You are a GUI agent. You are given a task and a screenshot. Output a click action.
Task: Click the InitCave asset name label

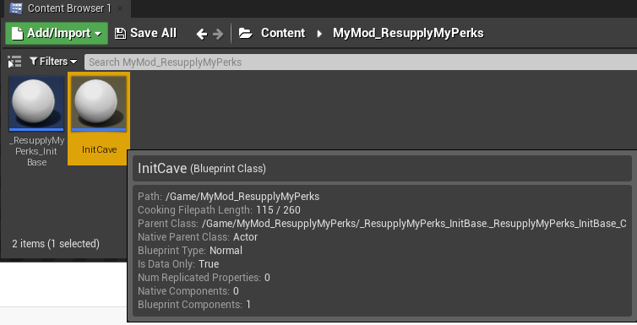pos(99,149)
